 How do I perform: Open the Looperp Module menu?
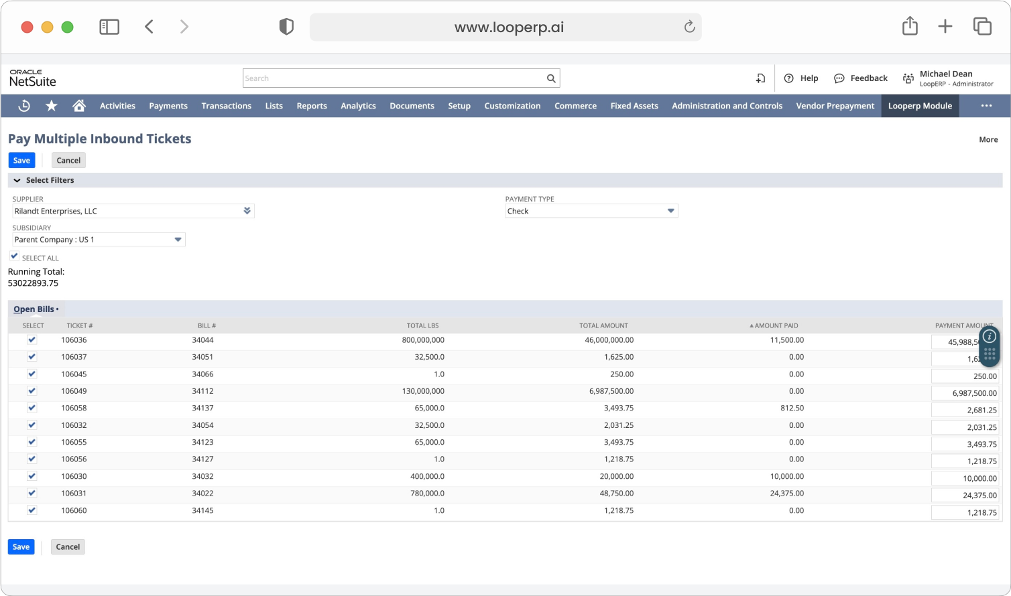[x=920, y=106]
